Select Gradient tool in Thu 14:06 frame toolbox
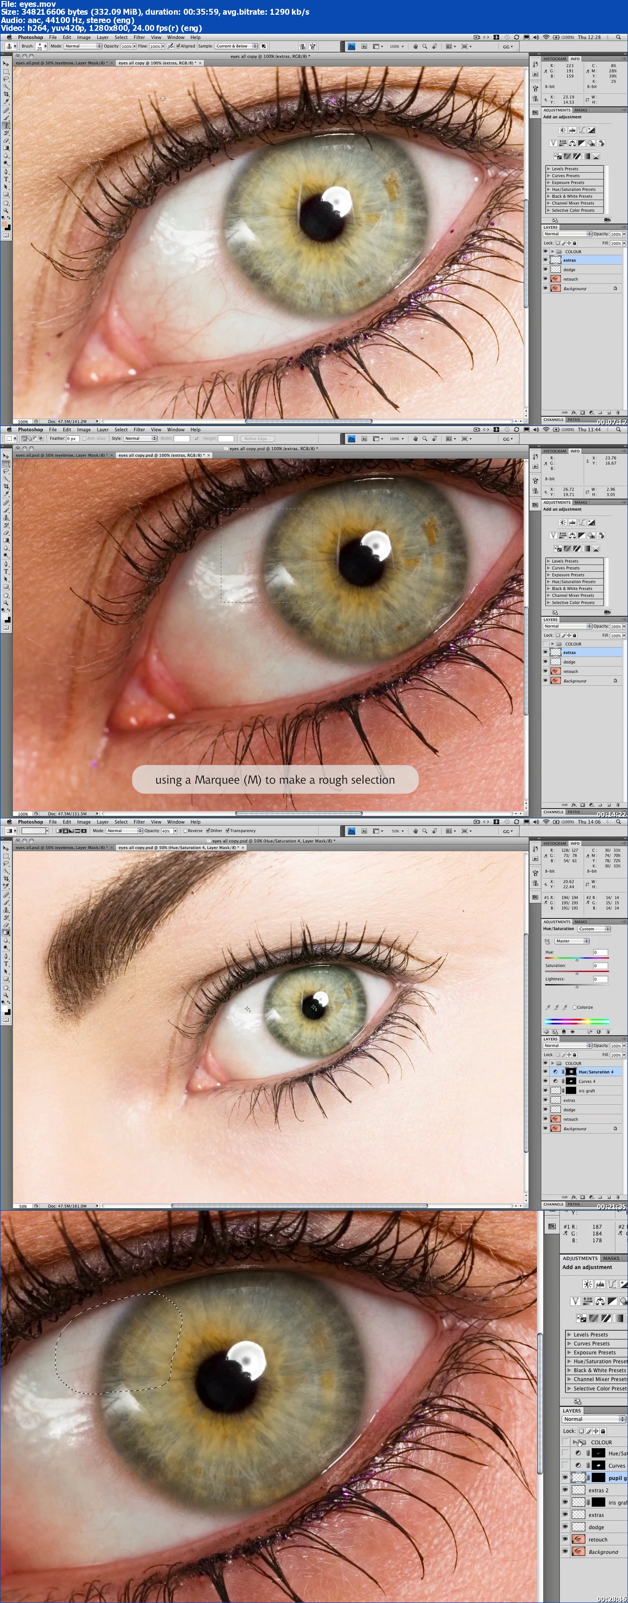 [6, 932]
